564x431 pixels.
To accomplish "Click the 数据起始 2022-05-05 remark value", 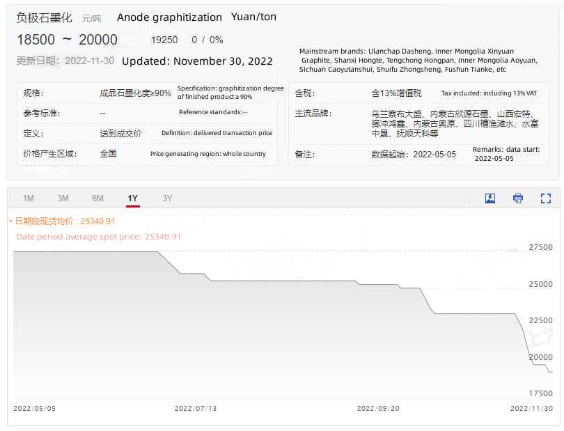I will 414,154.
